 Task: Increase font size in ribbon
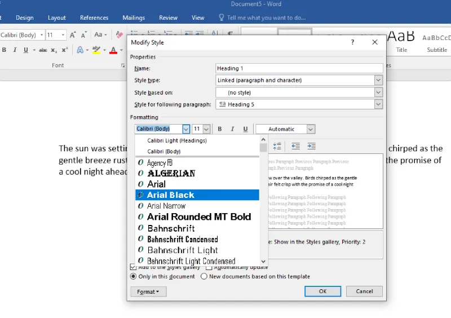pos(73,35)
